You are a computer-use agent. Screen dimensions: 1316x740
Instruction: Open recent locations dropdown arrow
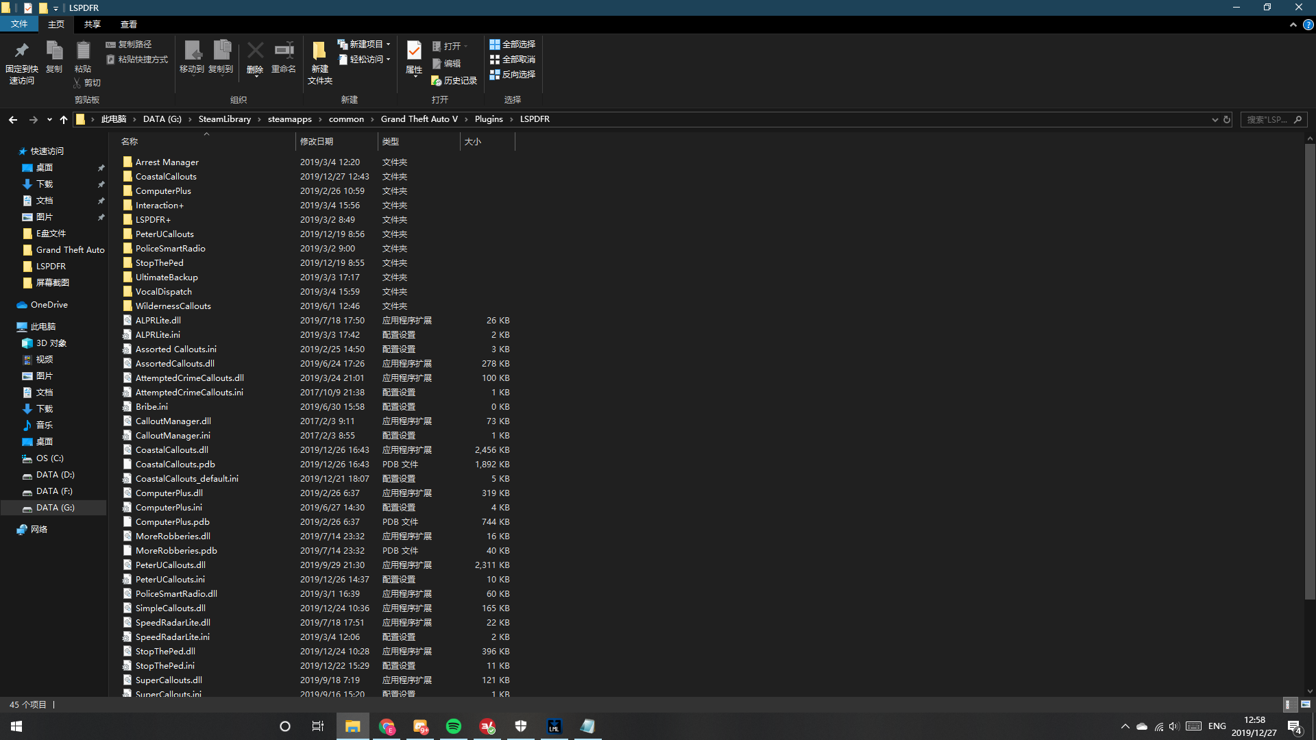click(x=49, y=119)
